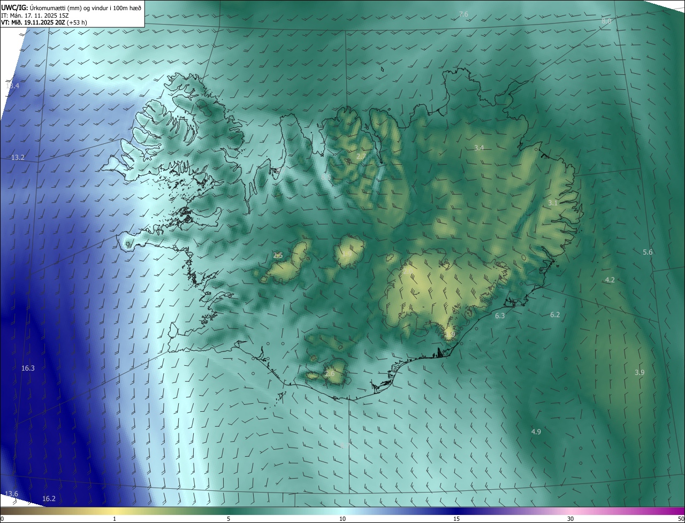685x523 pixels.
Task: Click the valid time line "VT: Mið. 19.11.2025 20Z"
Action: point(33,22)
